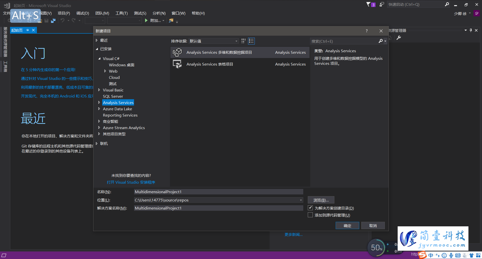The image size is (482, 259).
Task: Expand the Web node arrow
Action: point(105,71)
